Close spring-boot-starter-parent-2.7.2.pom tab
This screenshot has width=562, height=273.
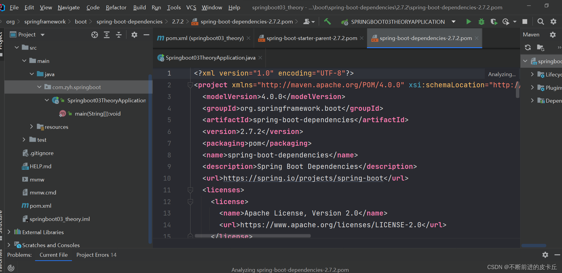click(x=362, y=38)
